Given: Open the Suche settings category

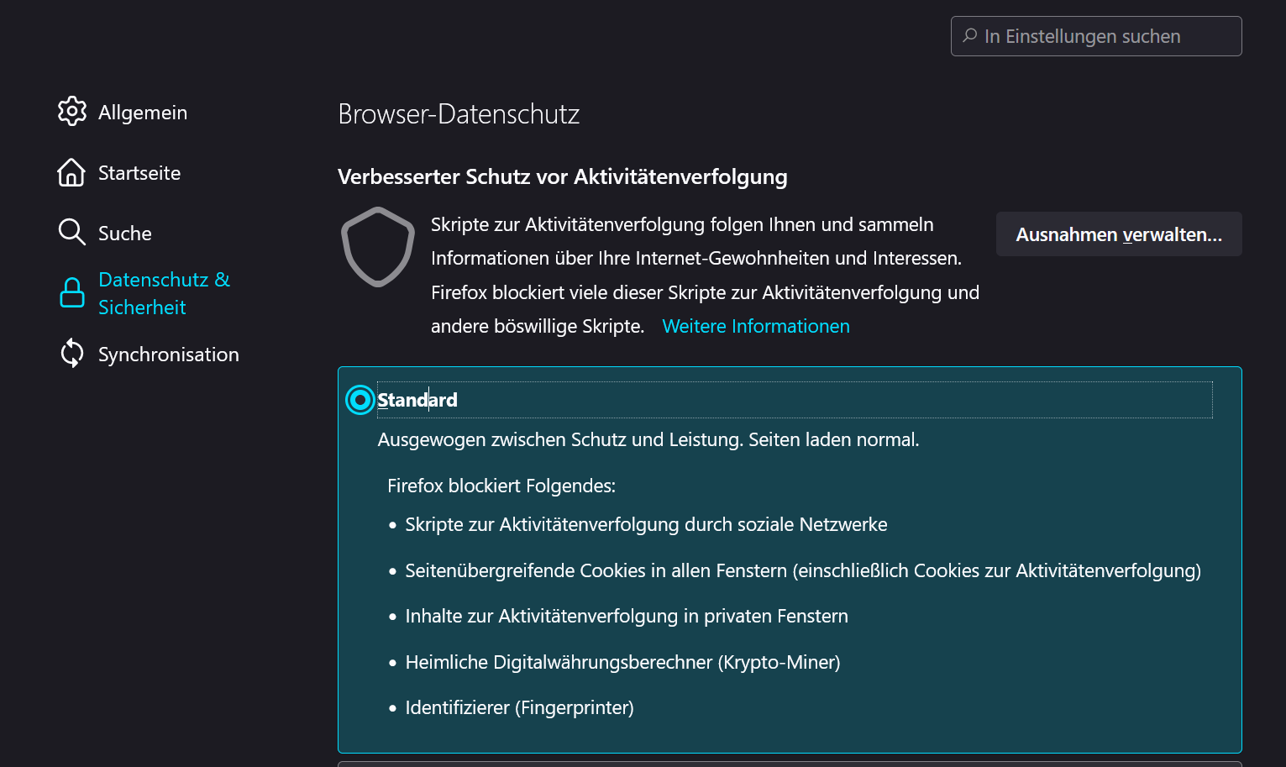Looking at the screenshot, I should [x=125, y=234].
